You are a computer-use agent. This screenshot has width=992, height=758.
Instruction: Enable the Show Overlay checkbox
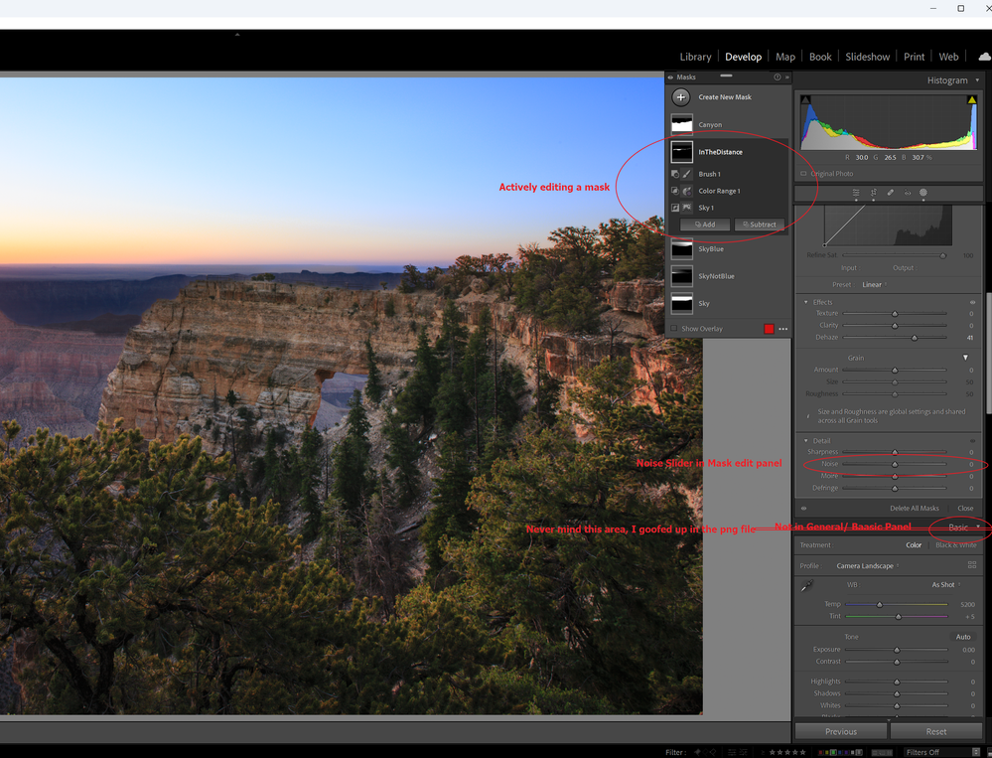pos(674,329)
